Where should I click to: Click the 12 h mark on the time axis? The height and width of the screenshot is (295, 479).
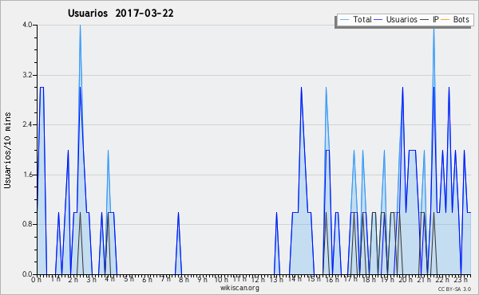coord(258,279)
